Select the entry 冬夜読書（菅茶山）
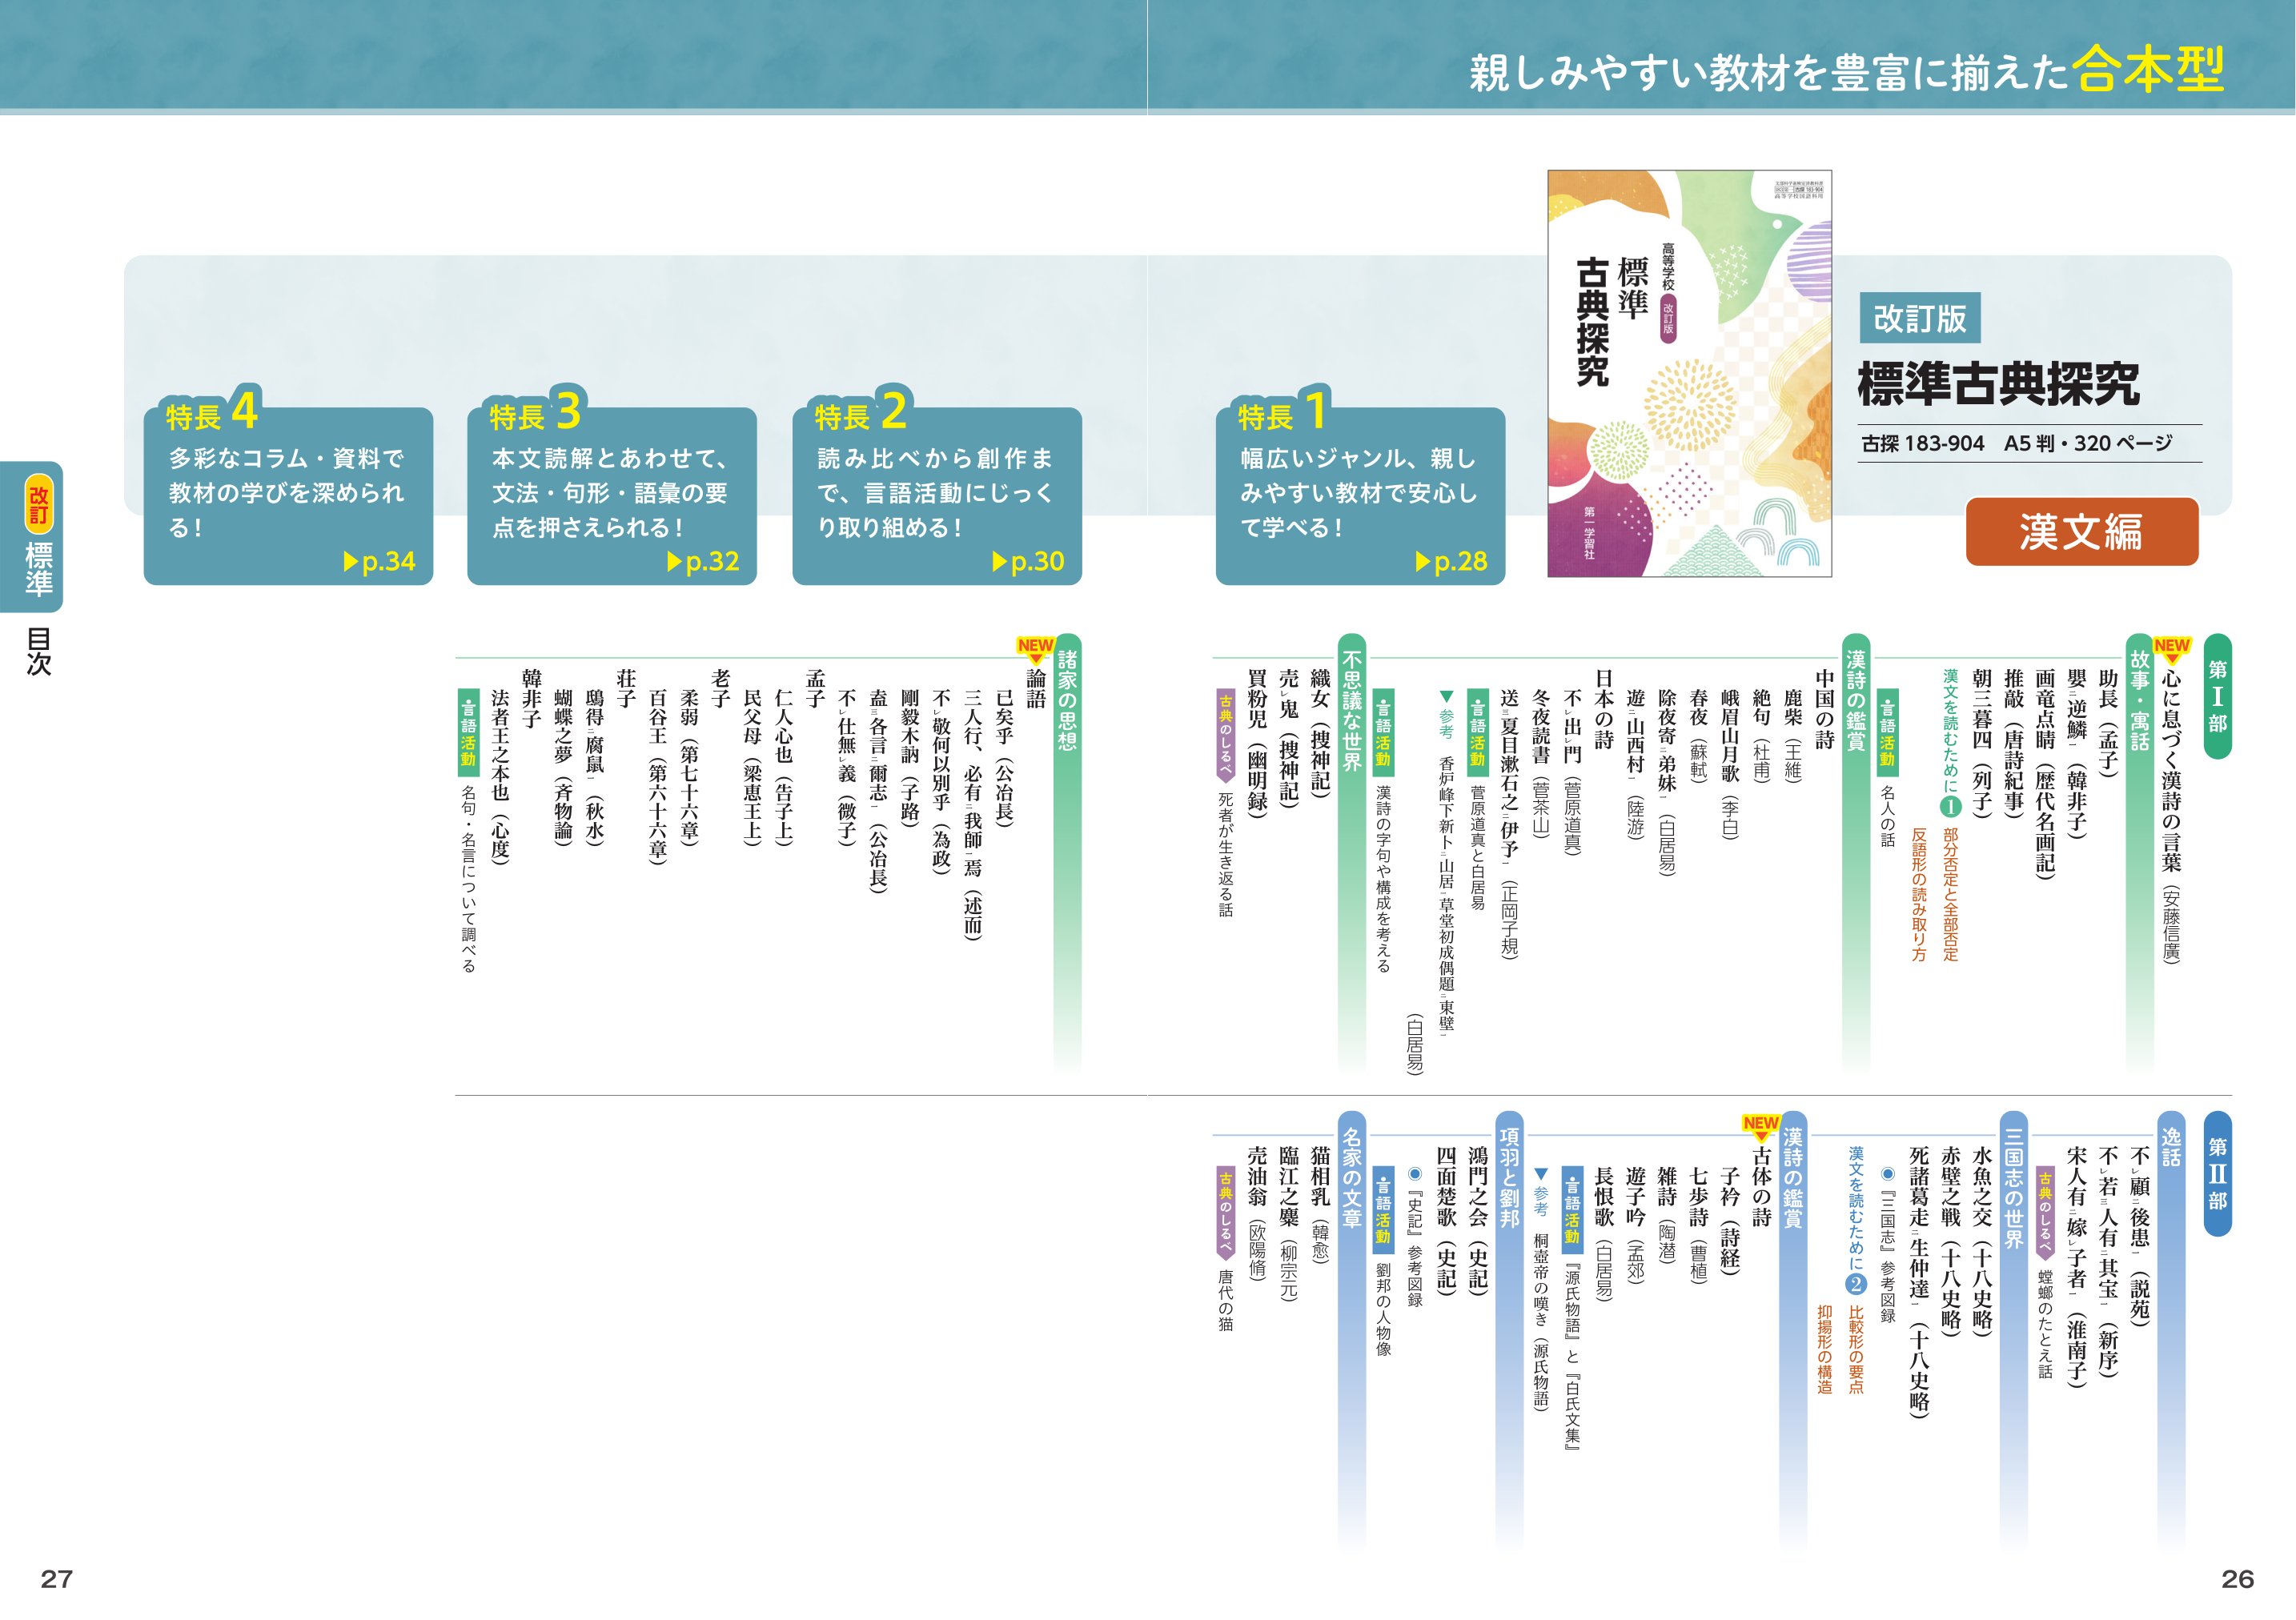Viewport: 2296px width, 1620px height. click(1541, 764)
